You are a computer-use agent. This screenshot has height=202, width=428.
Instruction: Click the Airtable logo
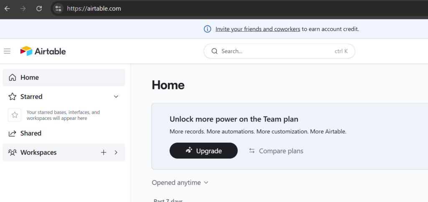[x=43, y=51]
